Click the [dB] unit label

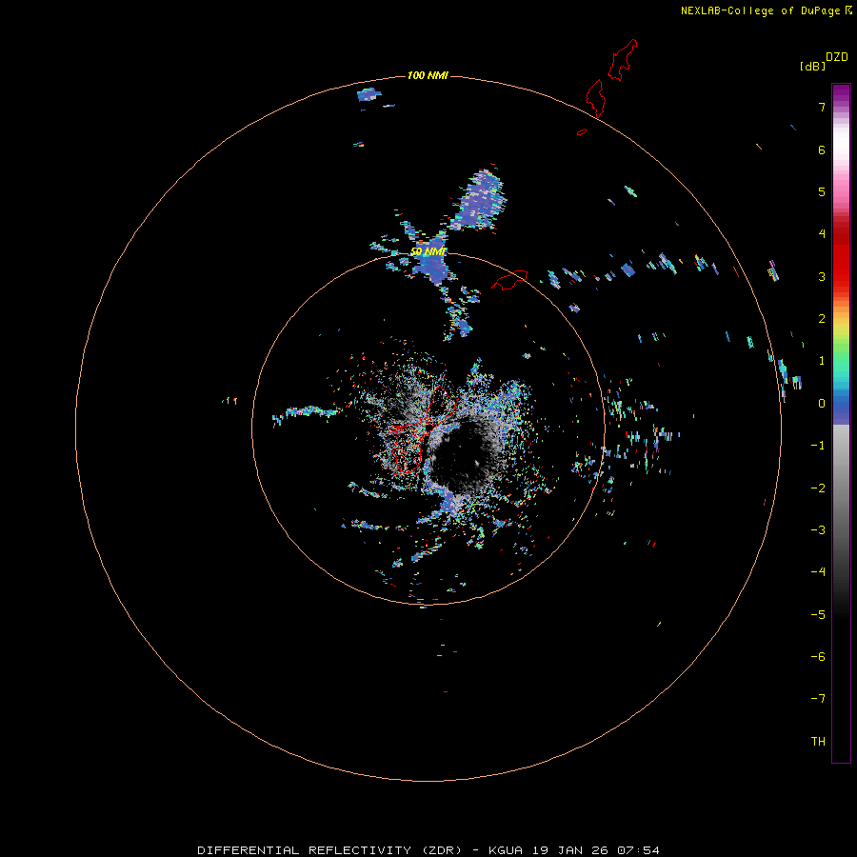click(x=813, y=67)
